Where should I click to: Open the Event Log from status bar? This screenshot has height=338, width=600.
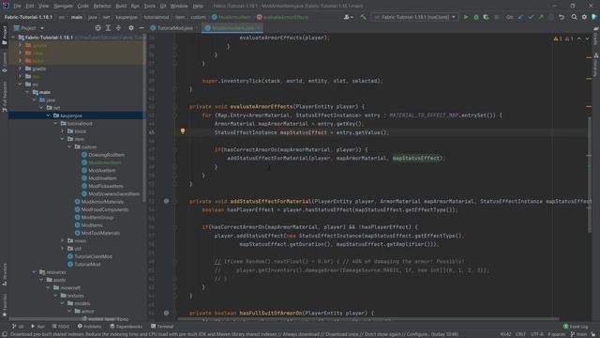[576, 327]
